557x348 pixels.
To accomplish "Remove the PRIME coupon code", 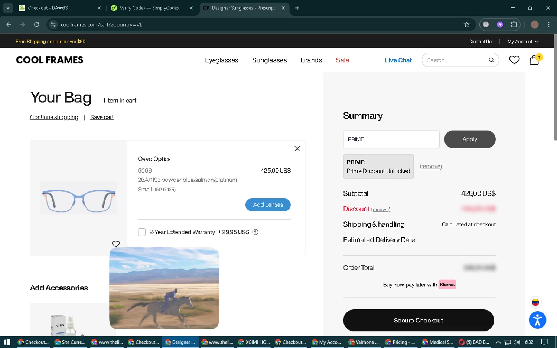I will tap(431, 167).
